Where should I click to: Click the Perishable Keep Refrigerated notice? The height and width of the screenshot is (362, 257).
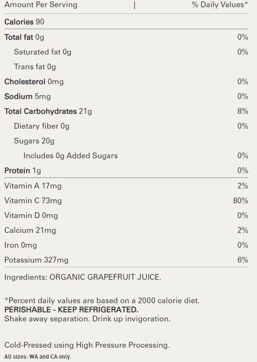point(71,310)
